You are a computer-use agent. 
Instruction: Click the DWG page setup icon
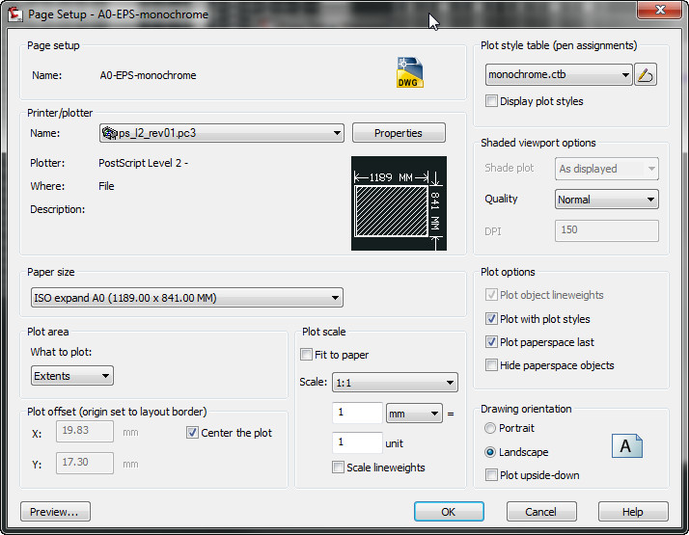[x=409, y=72]
